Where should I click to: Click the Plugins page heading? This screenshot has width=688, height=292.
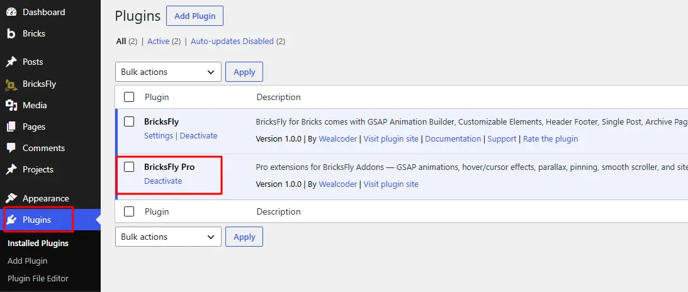[x=138, y=16]
